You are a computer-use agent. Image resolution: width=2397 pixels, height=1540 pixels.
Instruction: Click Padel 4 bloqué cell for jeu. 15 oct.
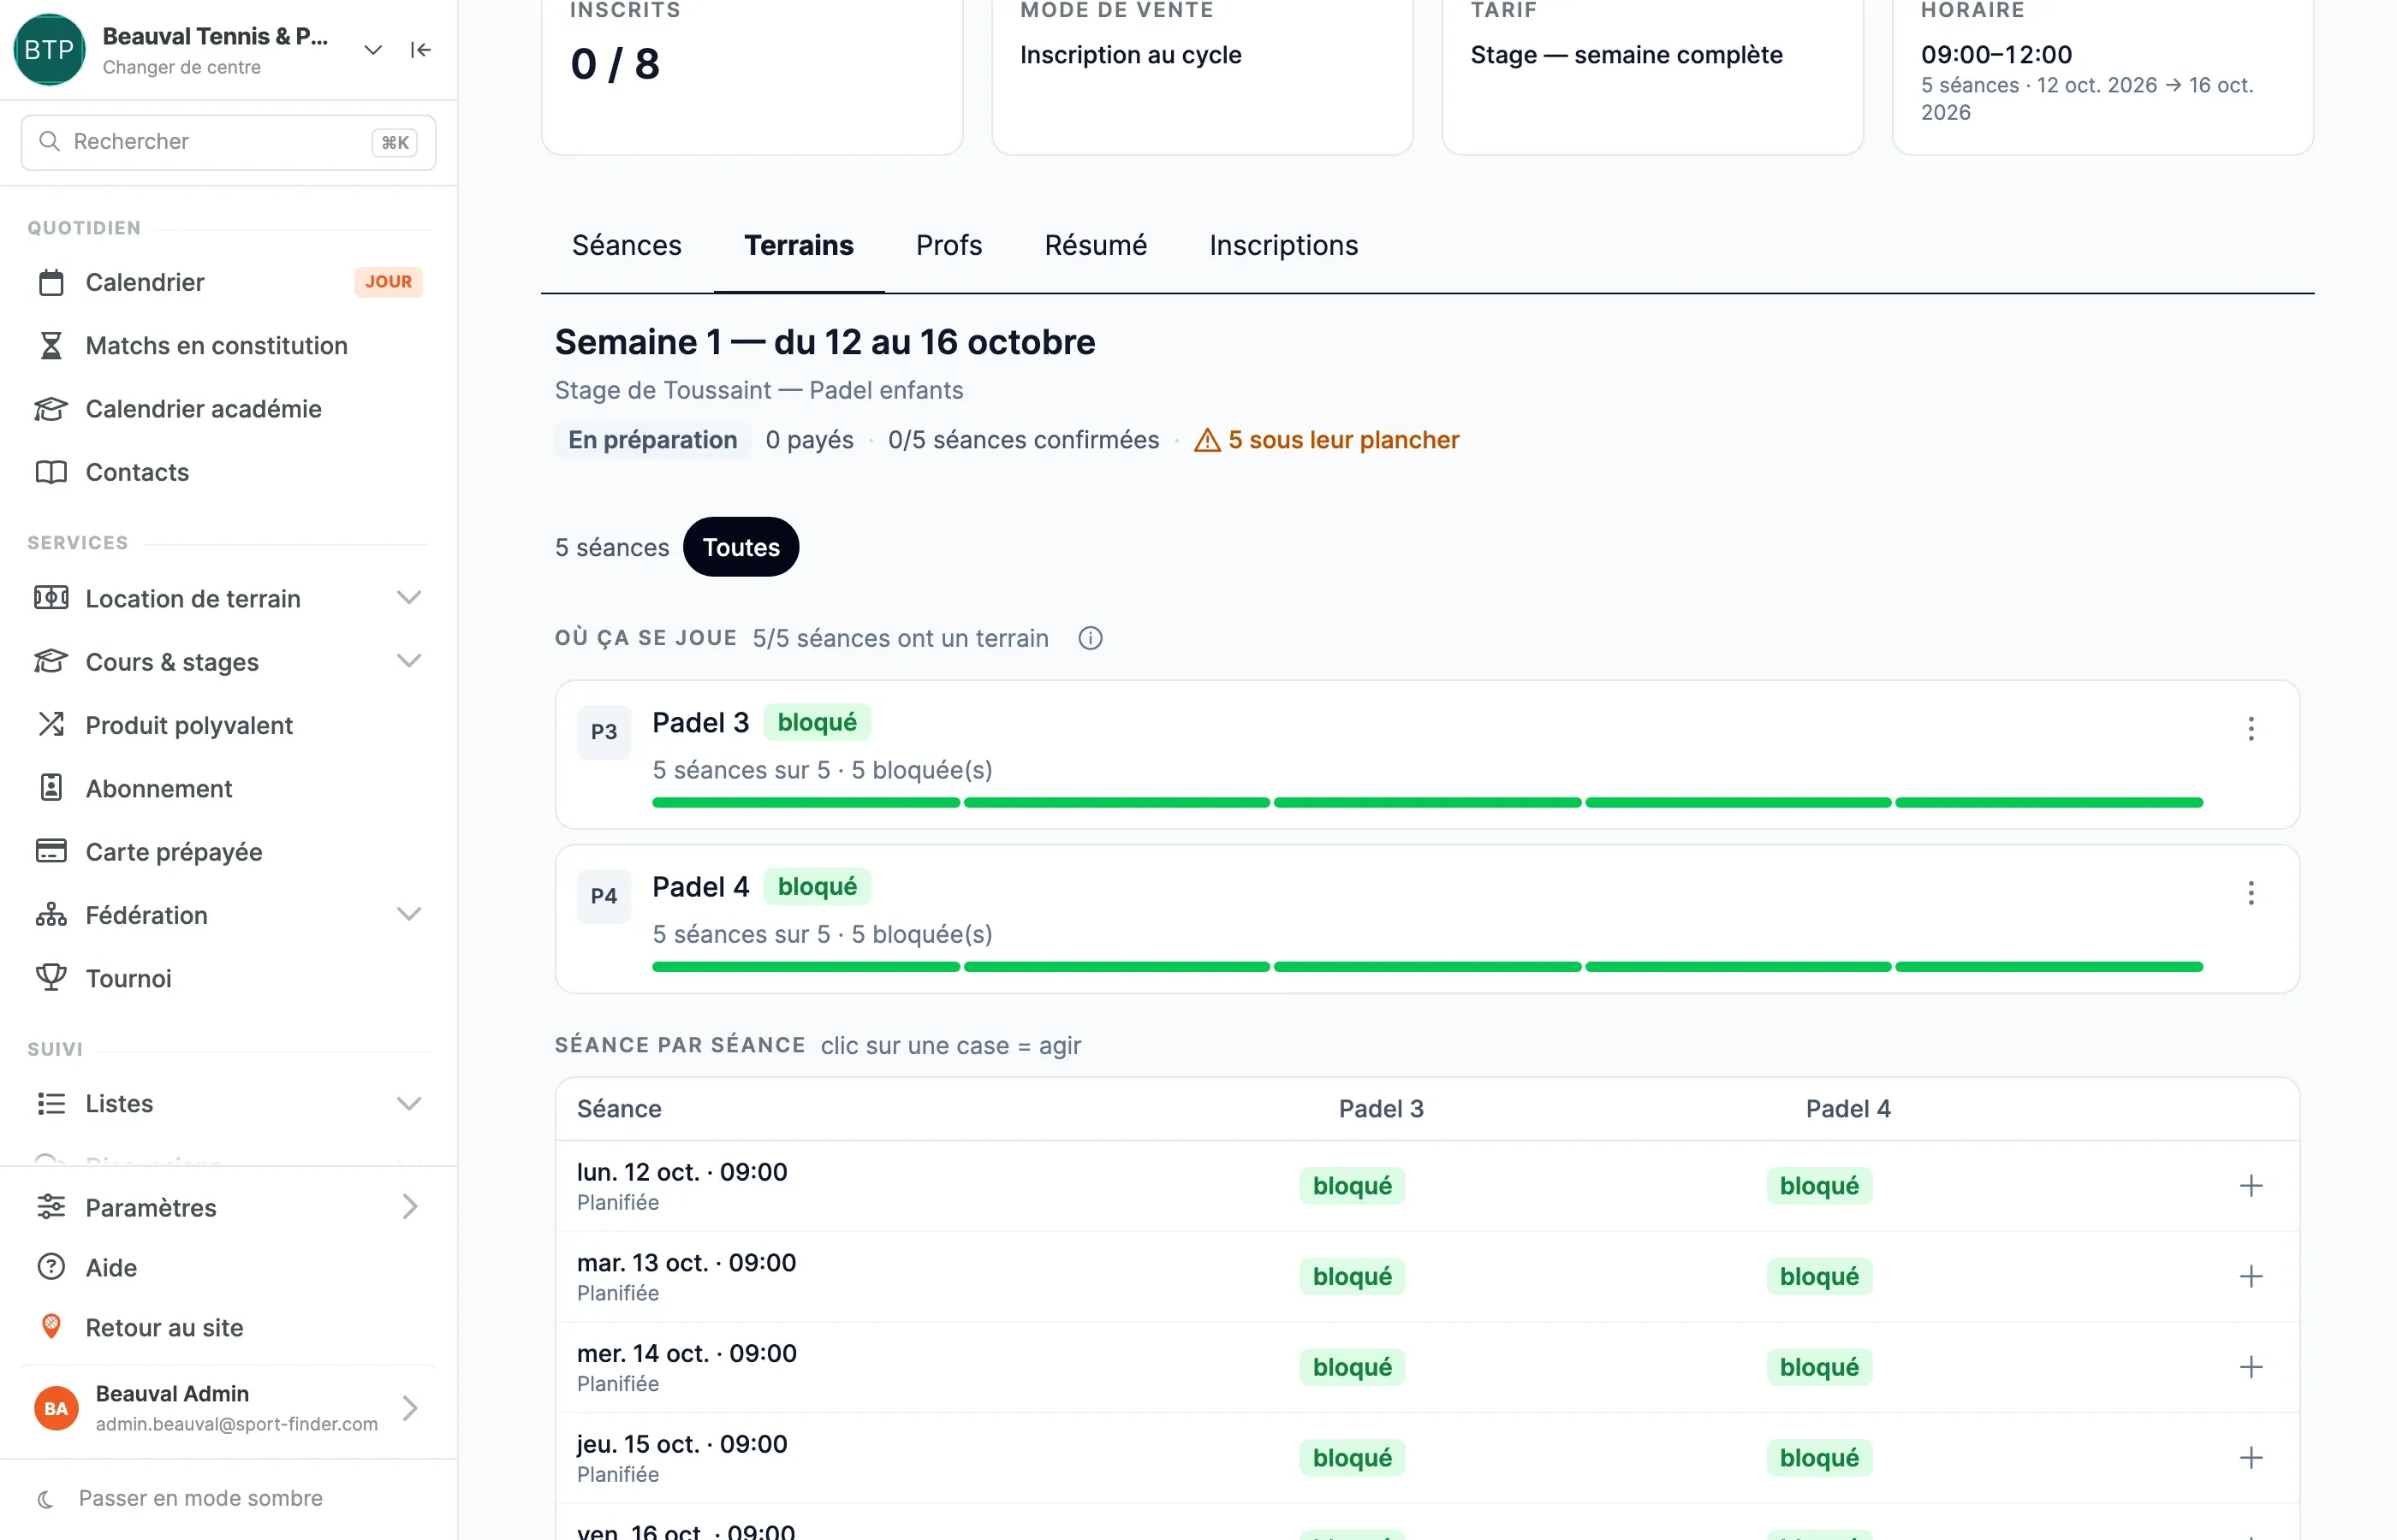[x=1819, y=1458]
